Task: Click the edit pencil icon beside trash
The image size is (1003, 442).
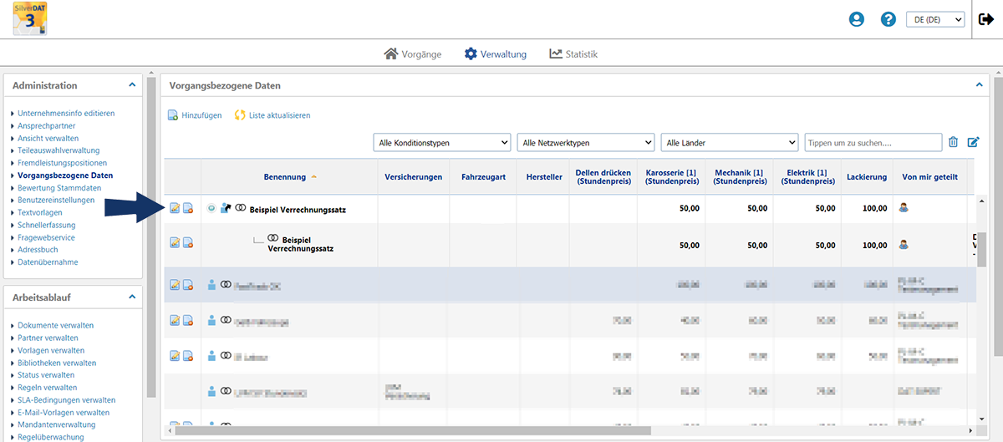Action: tap(973, 143)
